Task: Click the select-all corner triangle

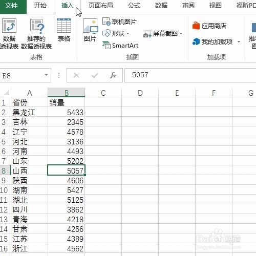Action: 6,93
